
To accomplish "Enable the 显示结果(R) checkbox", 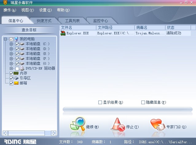I will coord(100,102).
